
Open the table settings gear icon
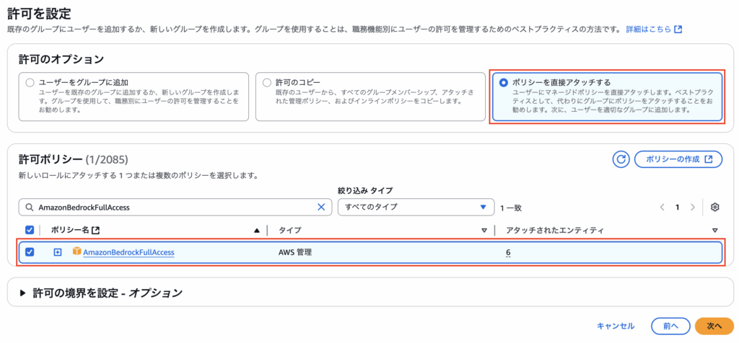click(715, 207)
